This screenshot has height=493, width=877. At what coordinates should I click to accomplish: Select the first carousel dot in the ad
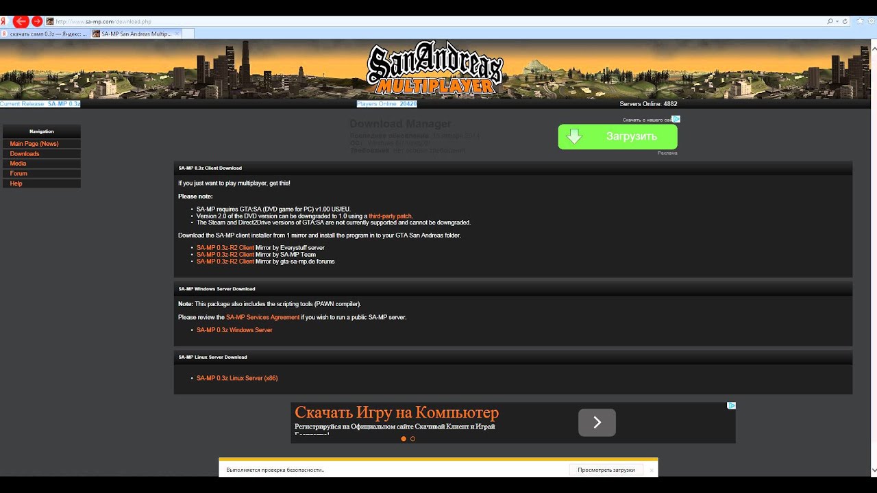pos(404,439)
